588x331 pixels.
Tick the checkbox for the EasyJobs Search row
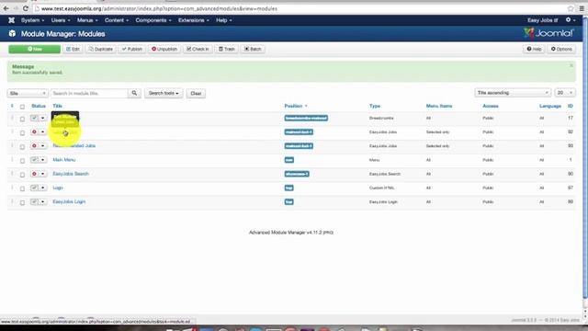[x=22, y=175]
